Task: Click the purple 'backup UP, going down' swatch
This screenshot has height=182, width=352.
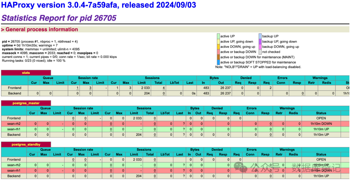Action: pos(260,41)
